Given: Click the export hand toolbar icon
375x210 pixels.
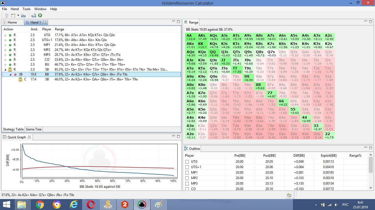Looking at the screenshot, I should pyautogui.click(x=34, y=16).
